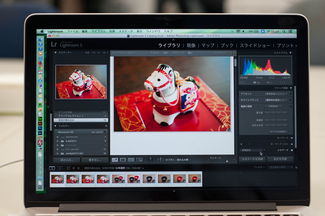Select the last red bowl filmstrip thumbnail
Image resolution: width=325 pixels, height=216 pixels.
[x=195, y=179]
